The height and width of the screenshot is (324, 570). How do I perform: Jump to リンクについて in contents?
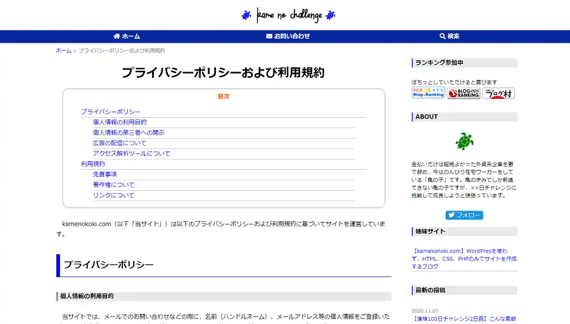tap(113, 195)
